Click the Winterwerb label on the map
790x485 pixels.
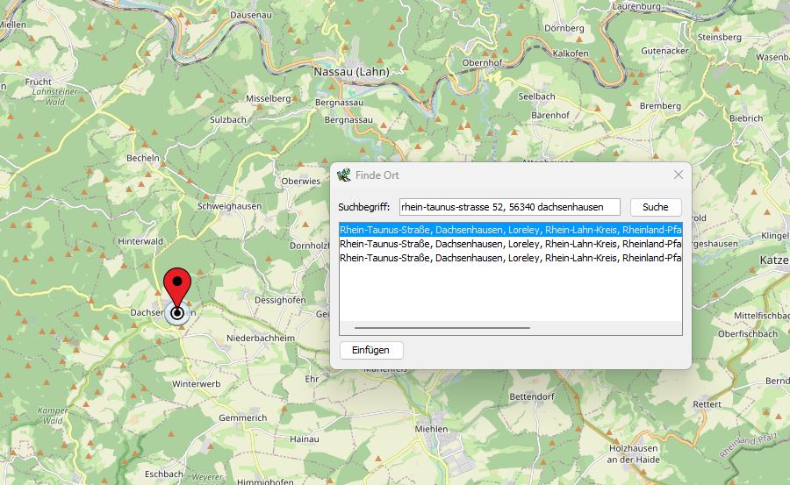(195, 384)
